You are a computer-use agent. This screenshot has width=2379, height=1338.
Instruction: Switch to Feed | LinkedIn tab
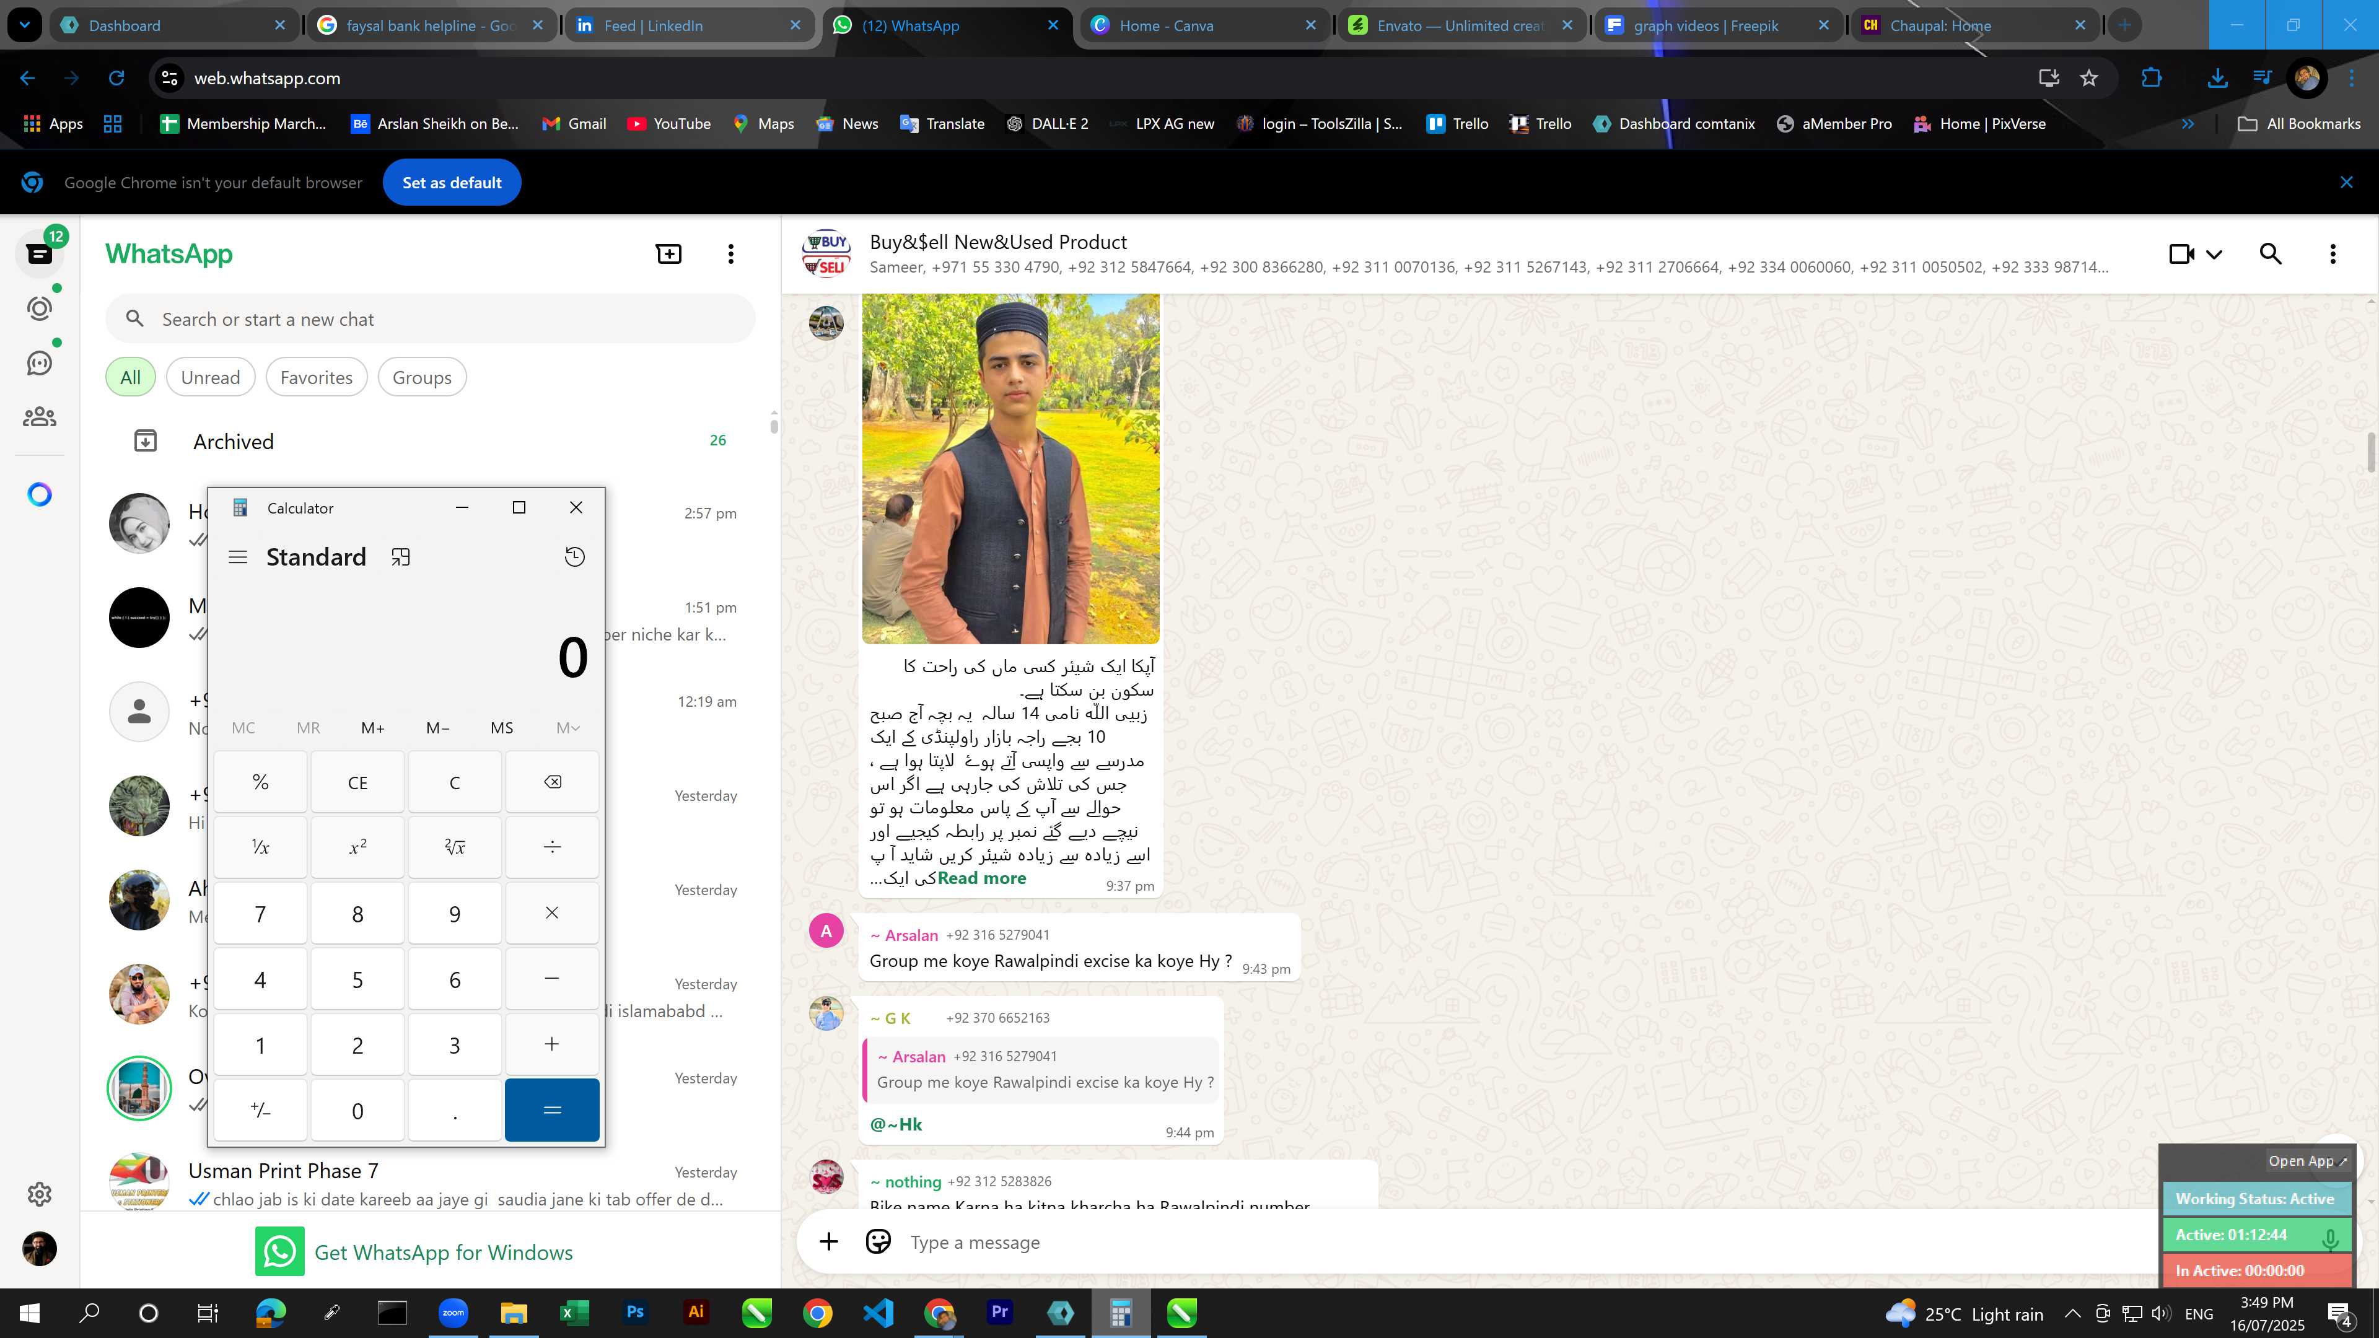click(x=688, y=25)
